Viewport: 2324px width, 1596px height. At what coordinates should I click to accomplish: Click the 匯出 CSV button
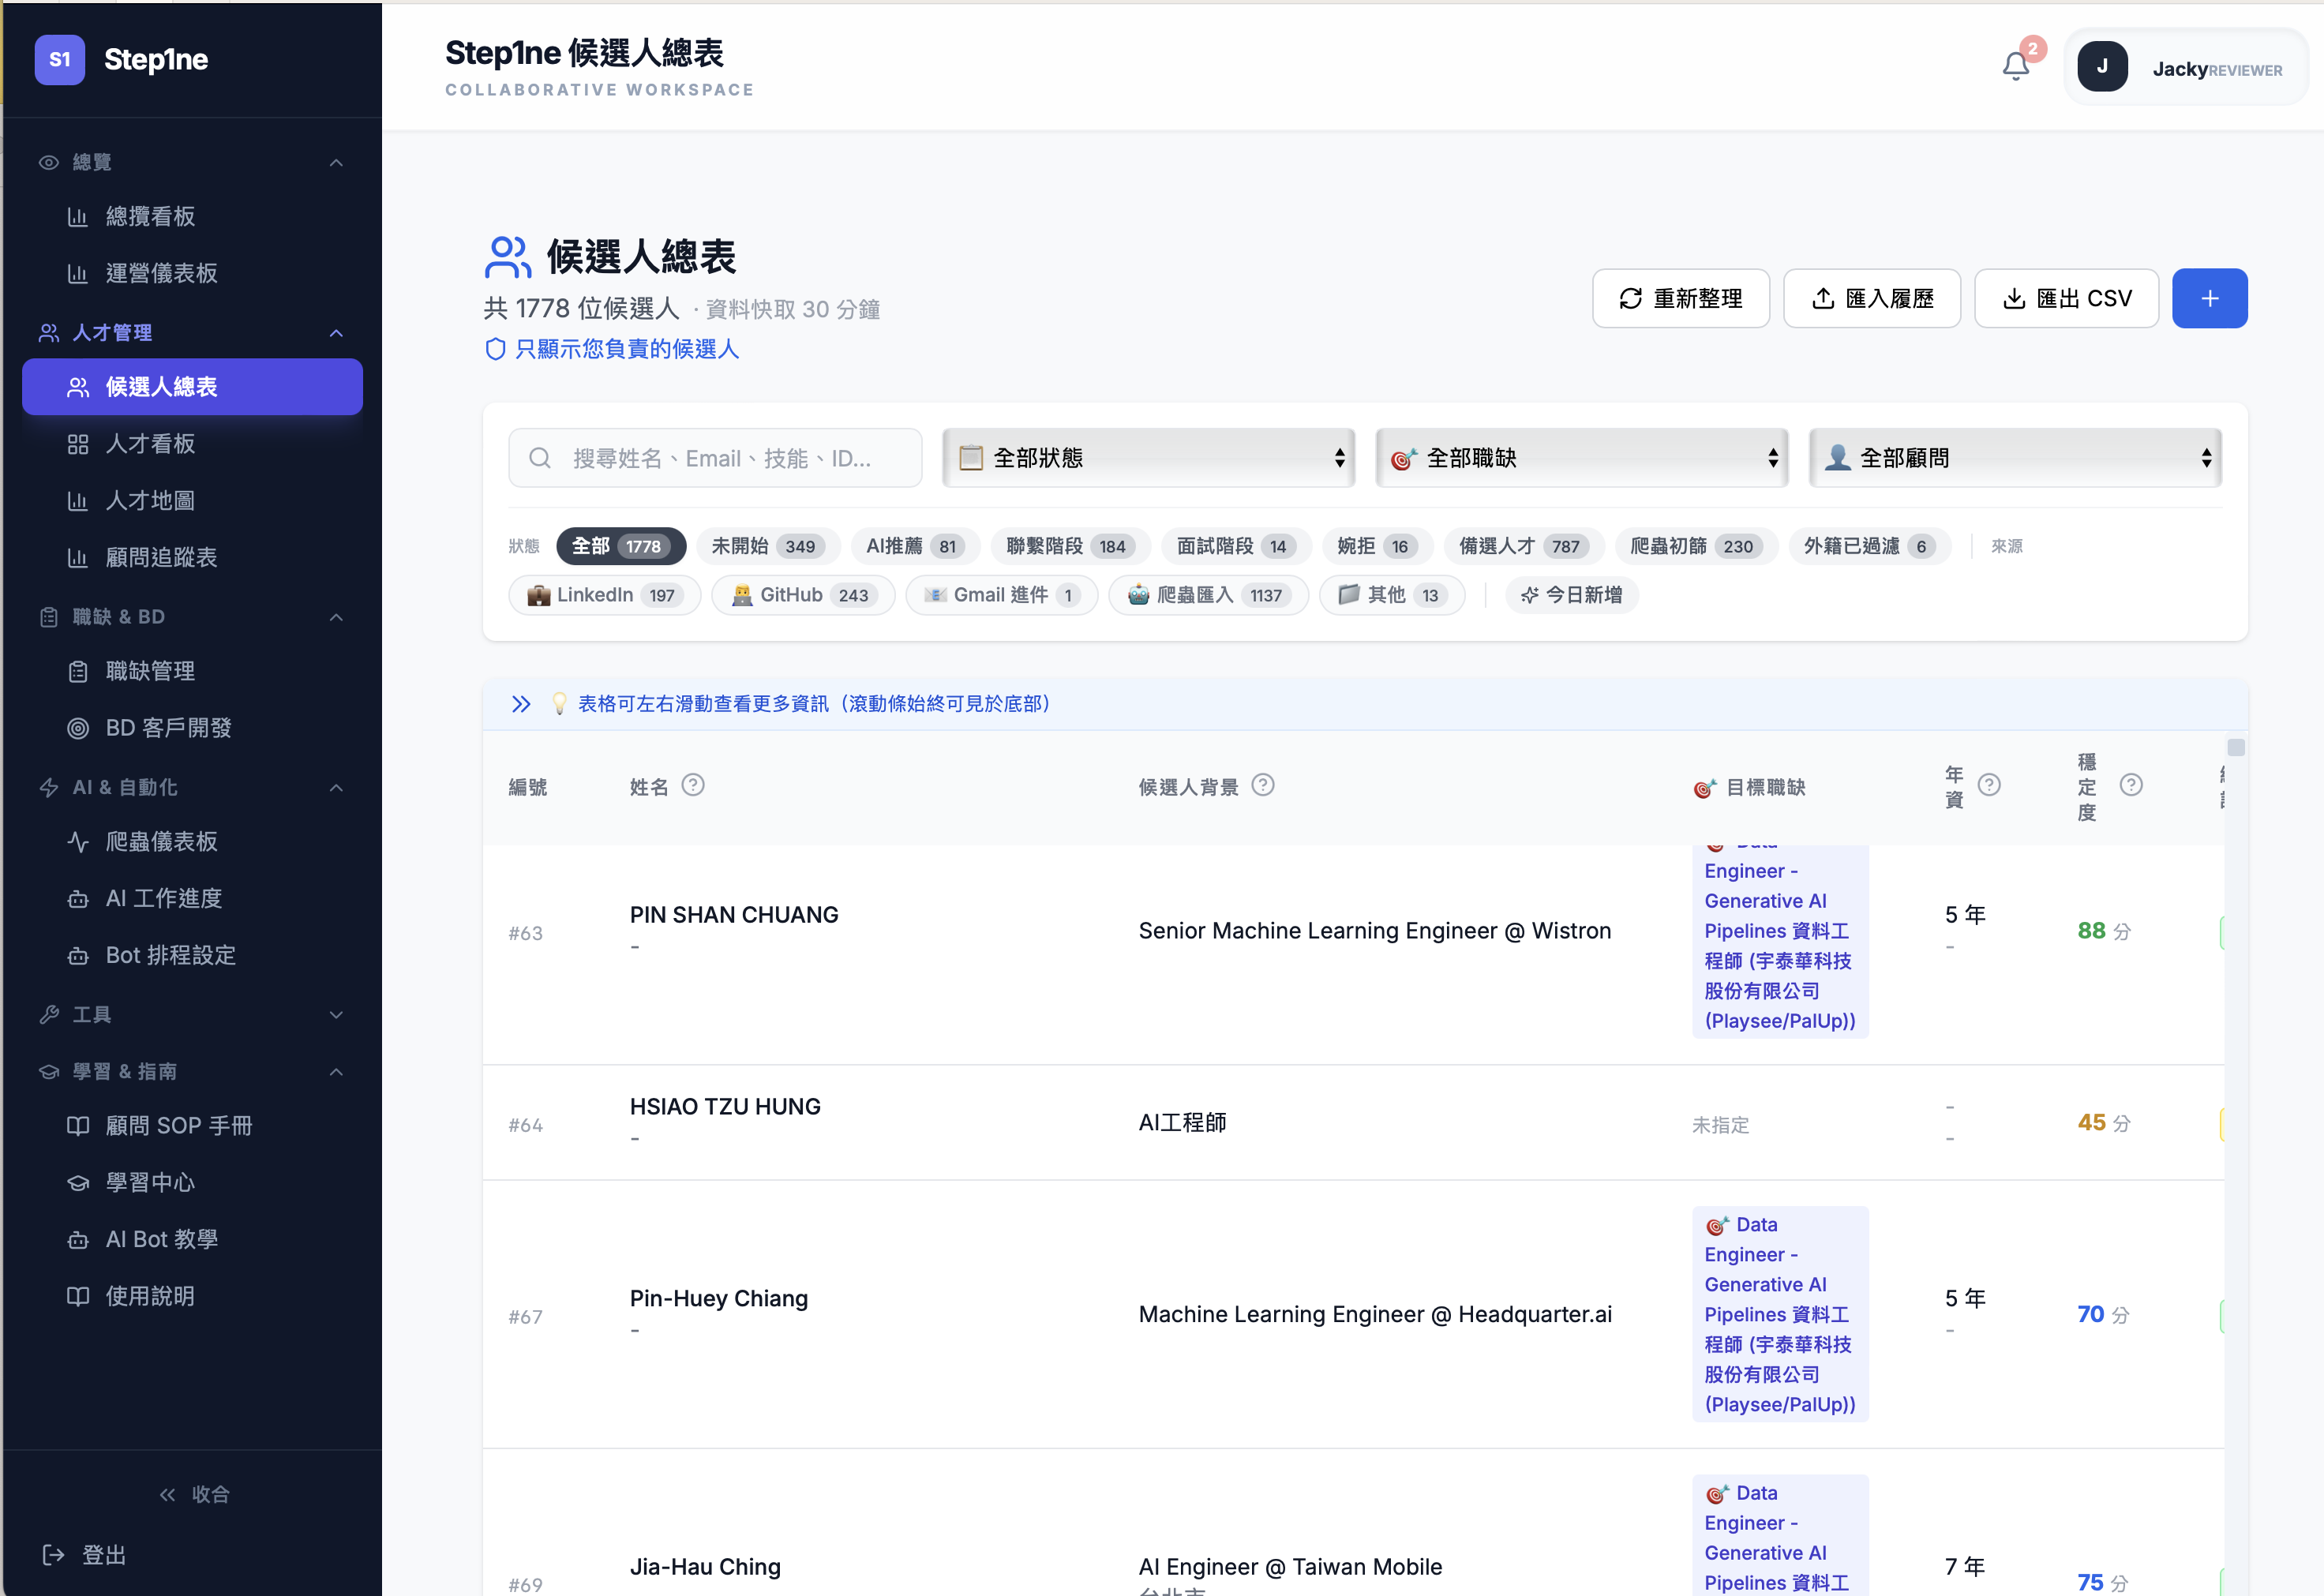pyautogui.click(x=2066, y=297)
